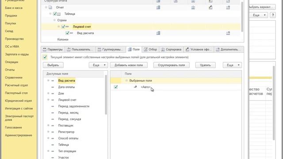Click Добавить новое поле button
283x159 pixels.
[129, 65]
